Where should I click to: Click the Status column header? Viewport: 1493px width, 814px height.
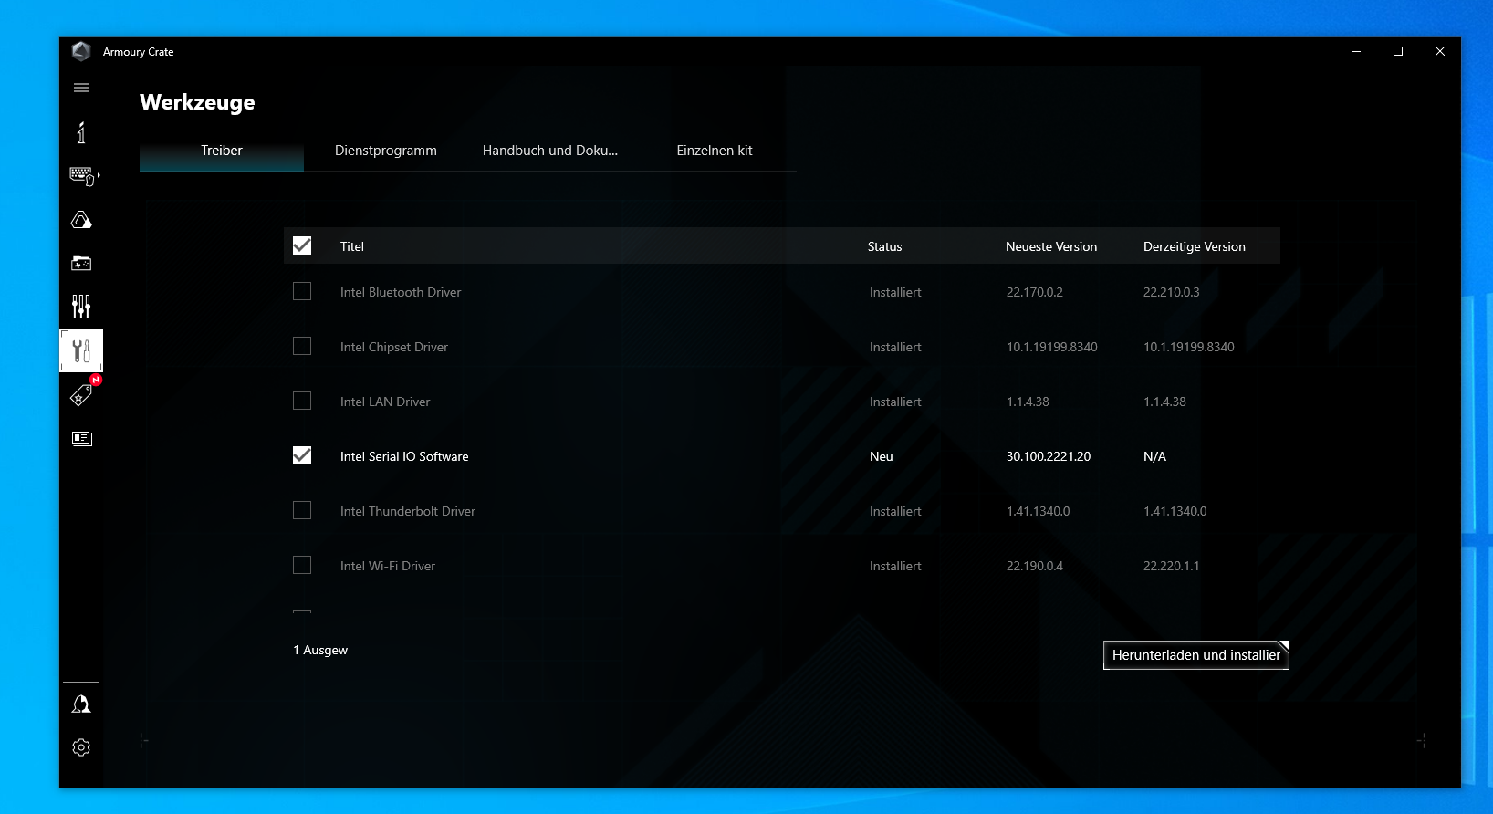point(884,246)
